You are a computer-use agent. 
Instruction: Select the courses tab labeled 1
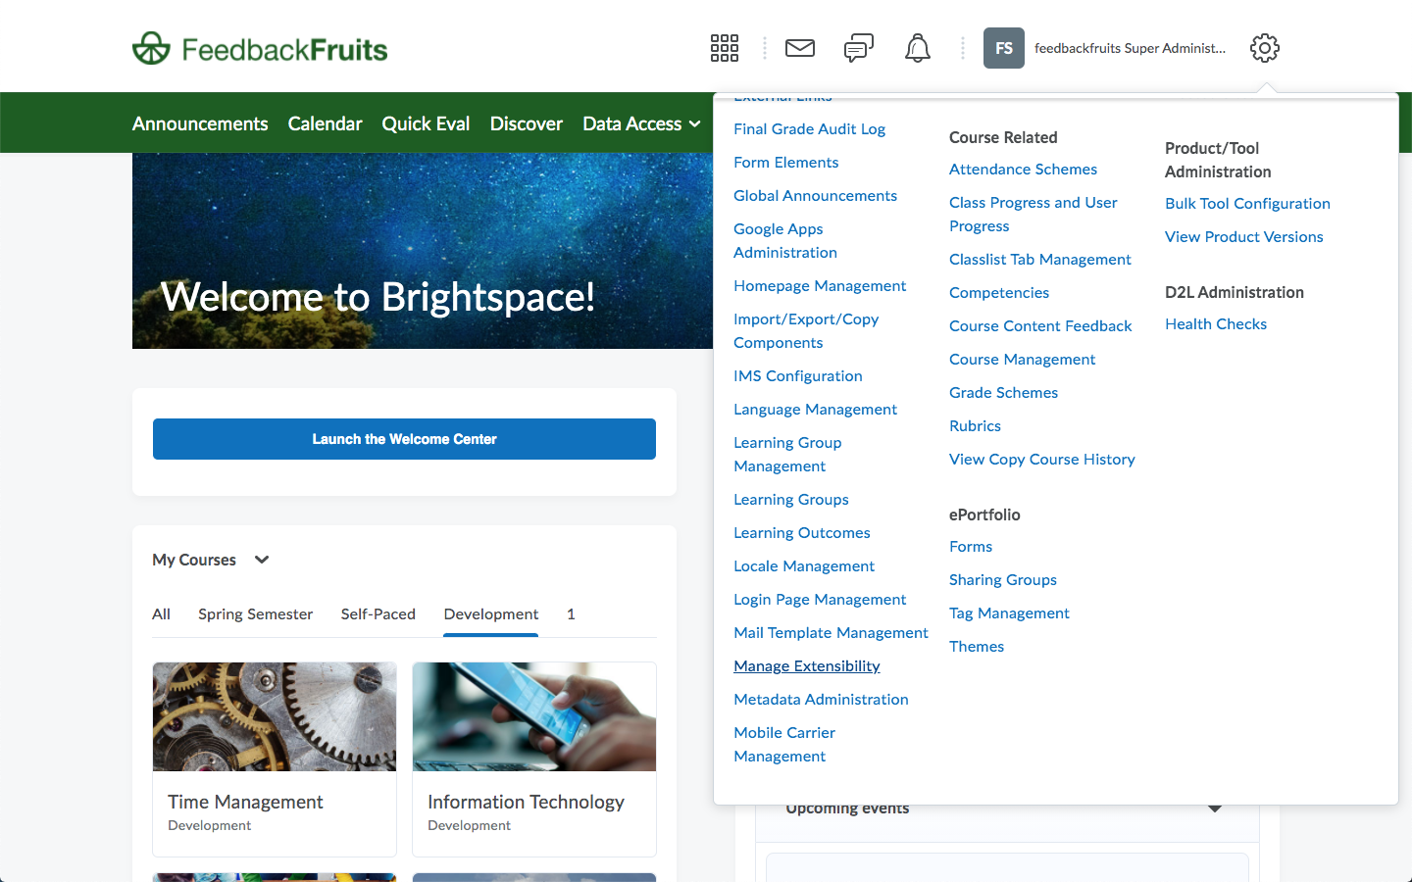pos(571,613)
